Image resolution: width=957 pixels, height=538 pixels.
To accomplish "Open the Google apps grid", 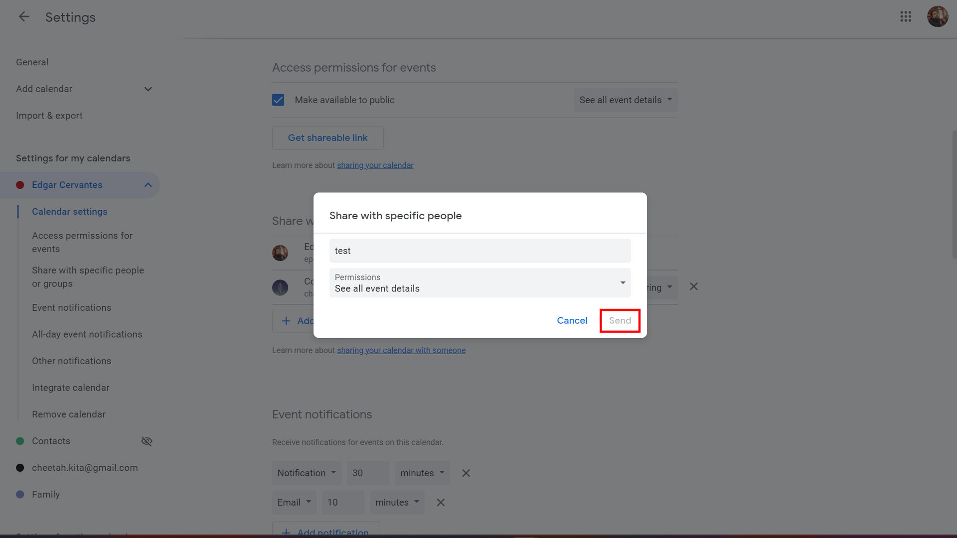I will coord(906,17).
